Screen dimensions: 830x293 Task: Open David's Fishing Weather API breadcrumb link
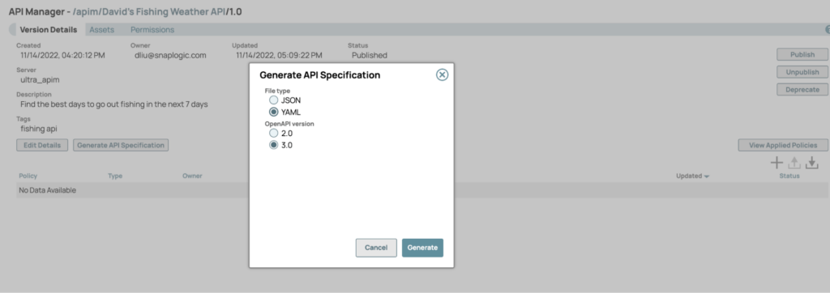(164, 11)
